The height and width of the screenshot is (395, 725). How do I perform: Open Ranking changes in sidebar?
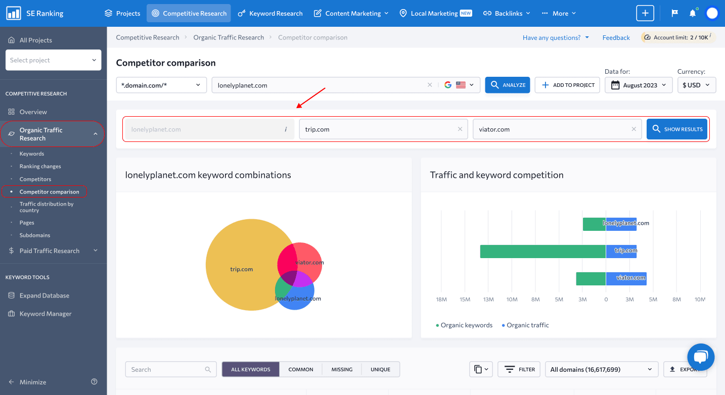(40, 166)
